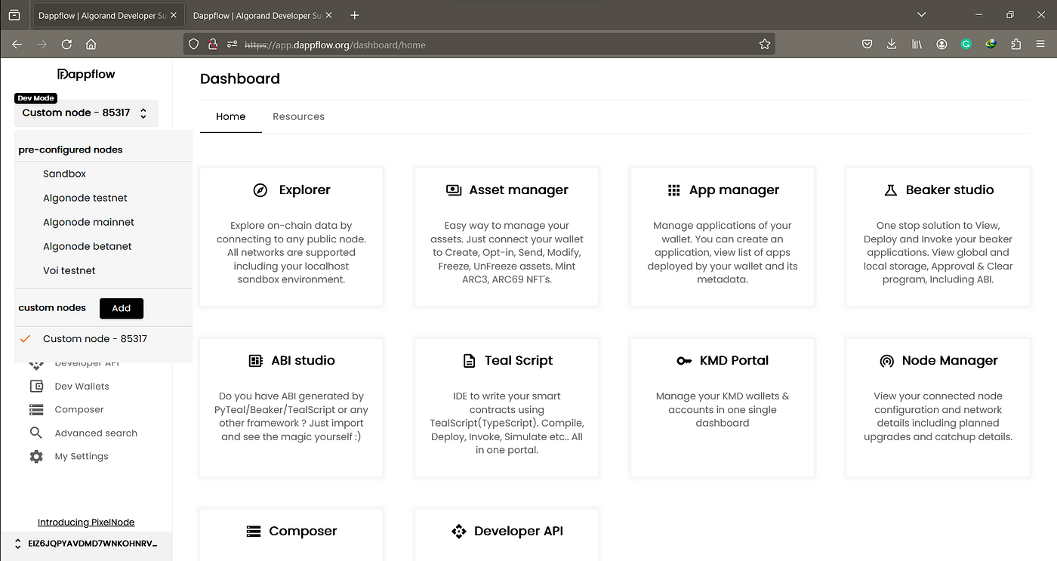Open Dev Wallets in sidebar
Image resolution: width=1057 pixels, height=561 pixels.
click(82, 387)
